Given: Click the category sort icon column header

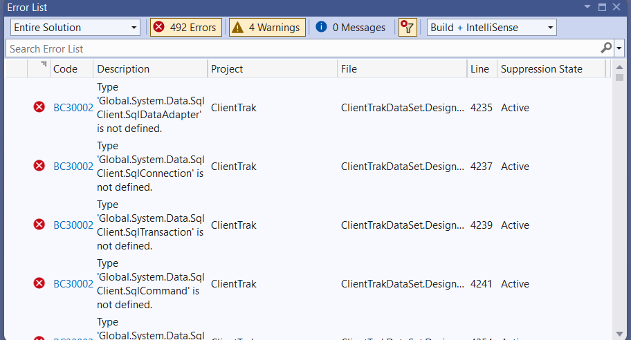Looking at the screenshot, I should (x=39, y=69).
